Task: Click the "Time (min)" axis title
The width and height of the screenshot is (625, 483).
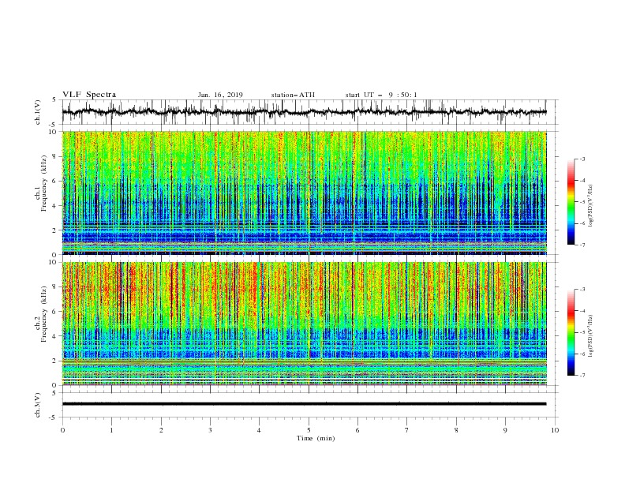Action: coord(316,438)
